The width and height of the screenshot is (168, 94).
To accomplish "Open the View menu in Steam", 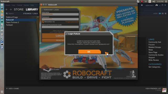I will pos(13,5).
